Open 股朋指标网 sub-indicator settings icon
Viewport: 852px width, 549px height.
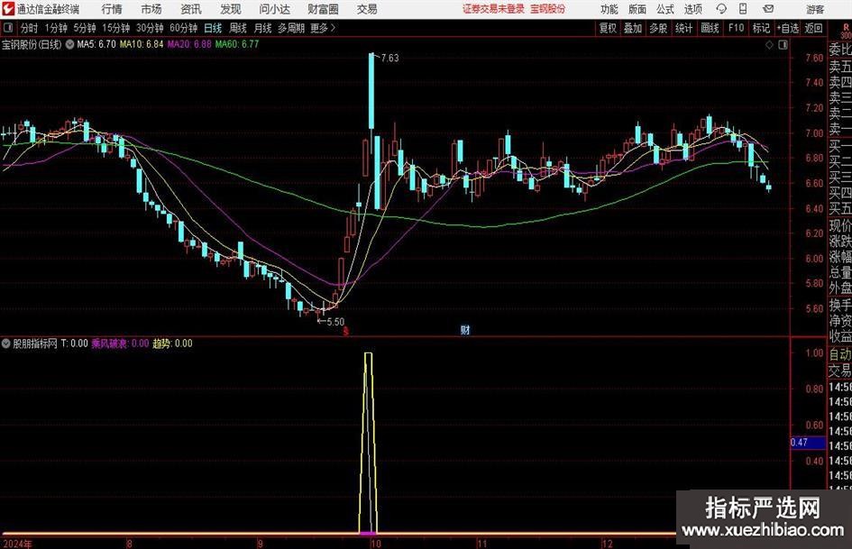pos(6,343)
